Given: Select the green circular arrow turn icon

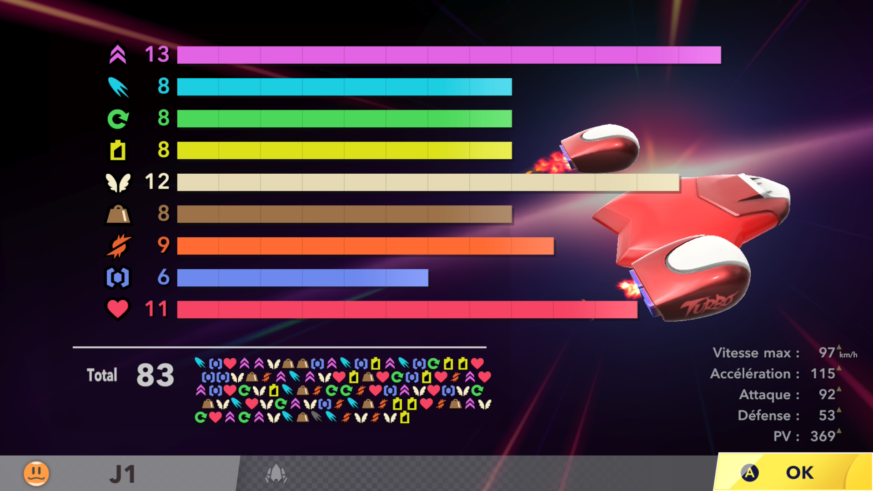Looking at the screenshot, I should 118,119.
